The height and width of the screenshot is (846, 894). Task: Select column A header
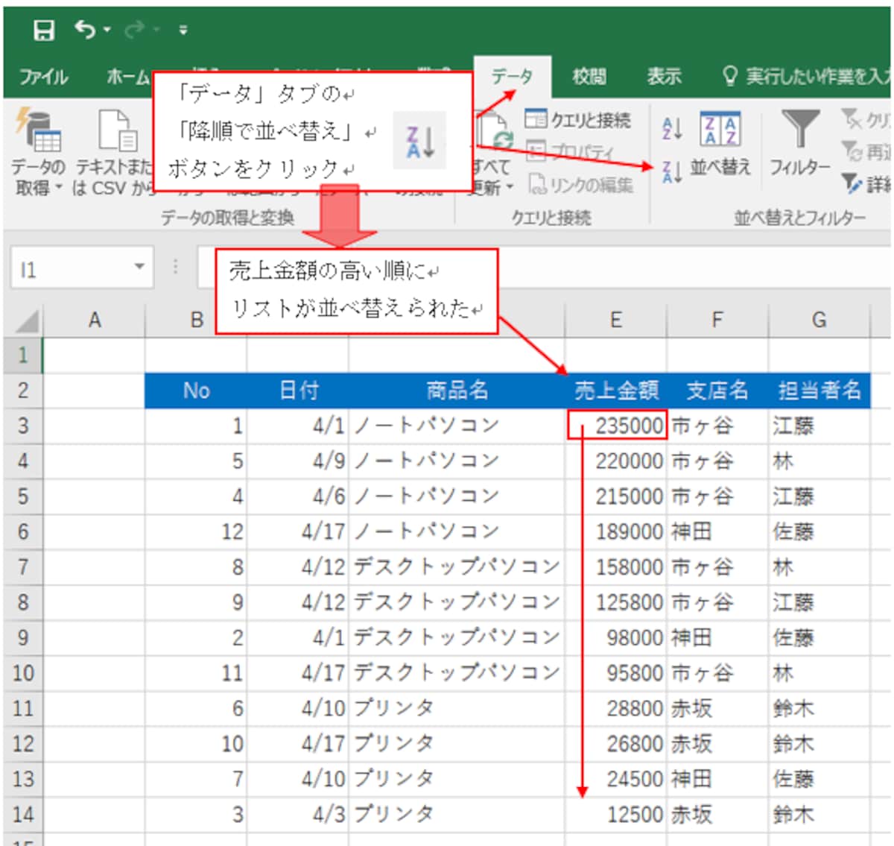coord(95,320)
